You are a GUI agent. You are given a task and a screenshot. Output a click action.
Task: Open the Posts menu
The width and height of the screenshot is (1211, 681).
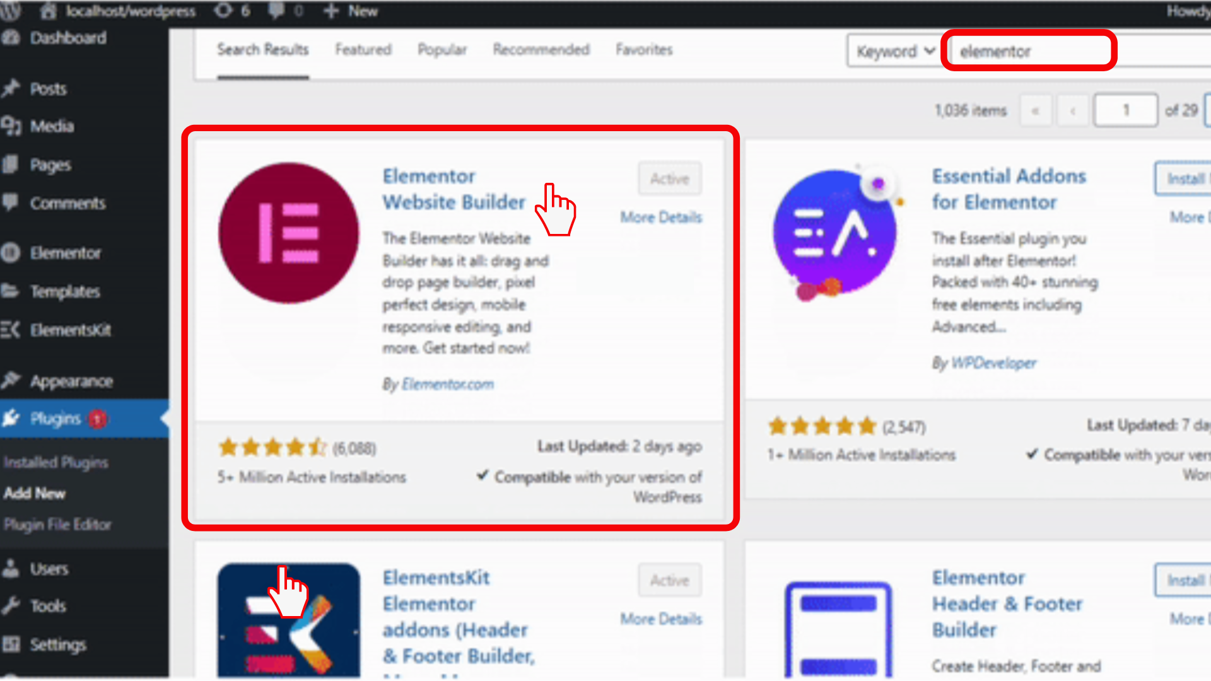click(49, 89)
